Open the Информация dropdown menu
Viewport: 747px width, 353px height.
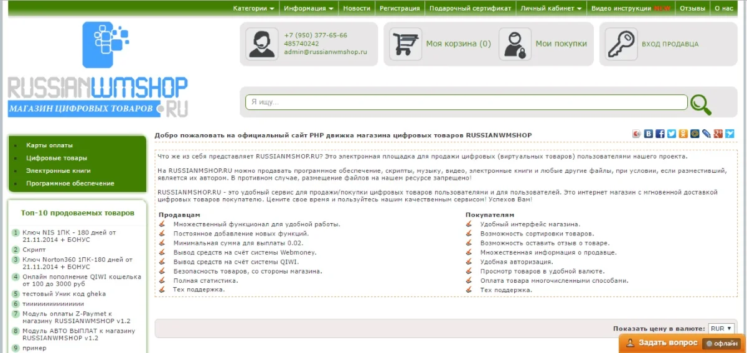tap(309, 8)
